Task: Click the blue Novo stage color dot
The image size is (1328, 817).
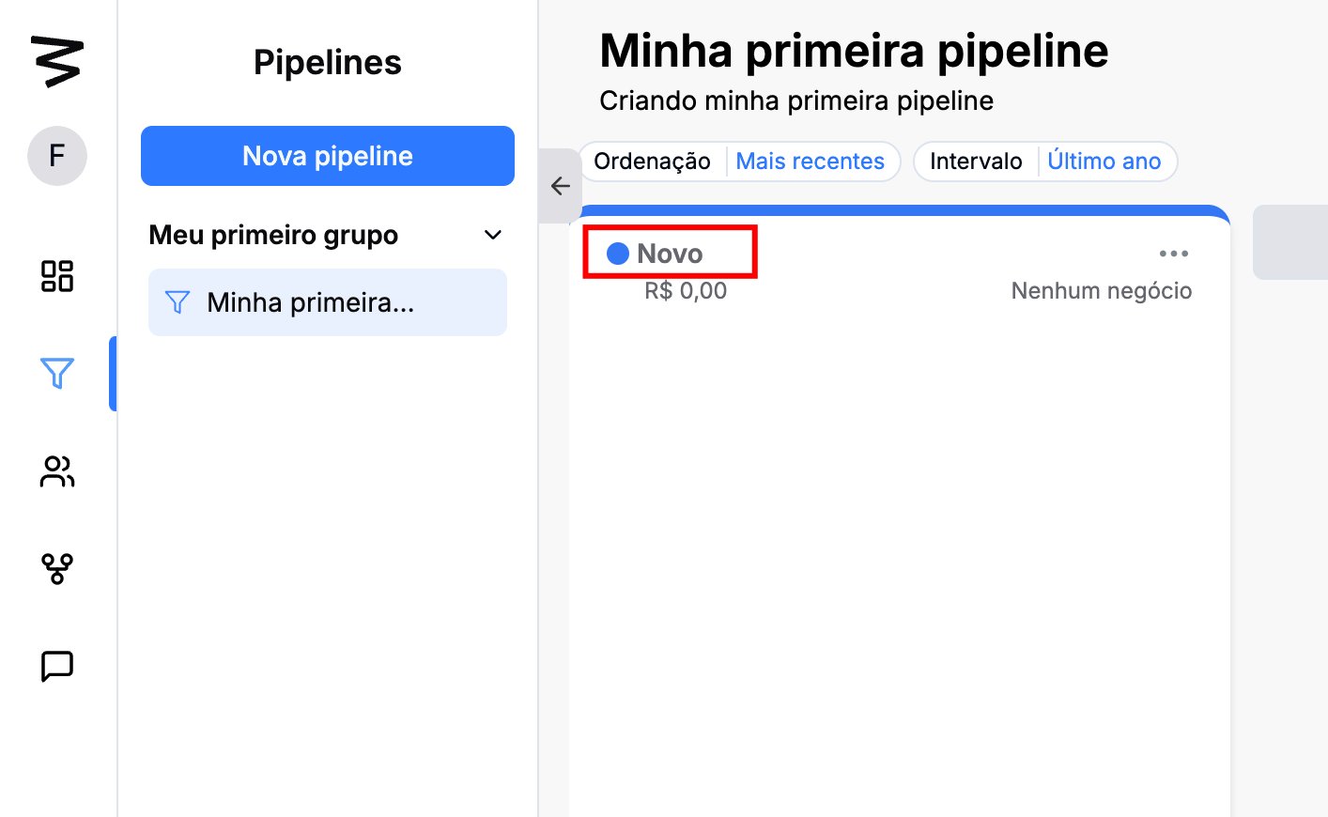Action: pos(617,254)
